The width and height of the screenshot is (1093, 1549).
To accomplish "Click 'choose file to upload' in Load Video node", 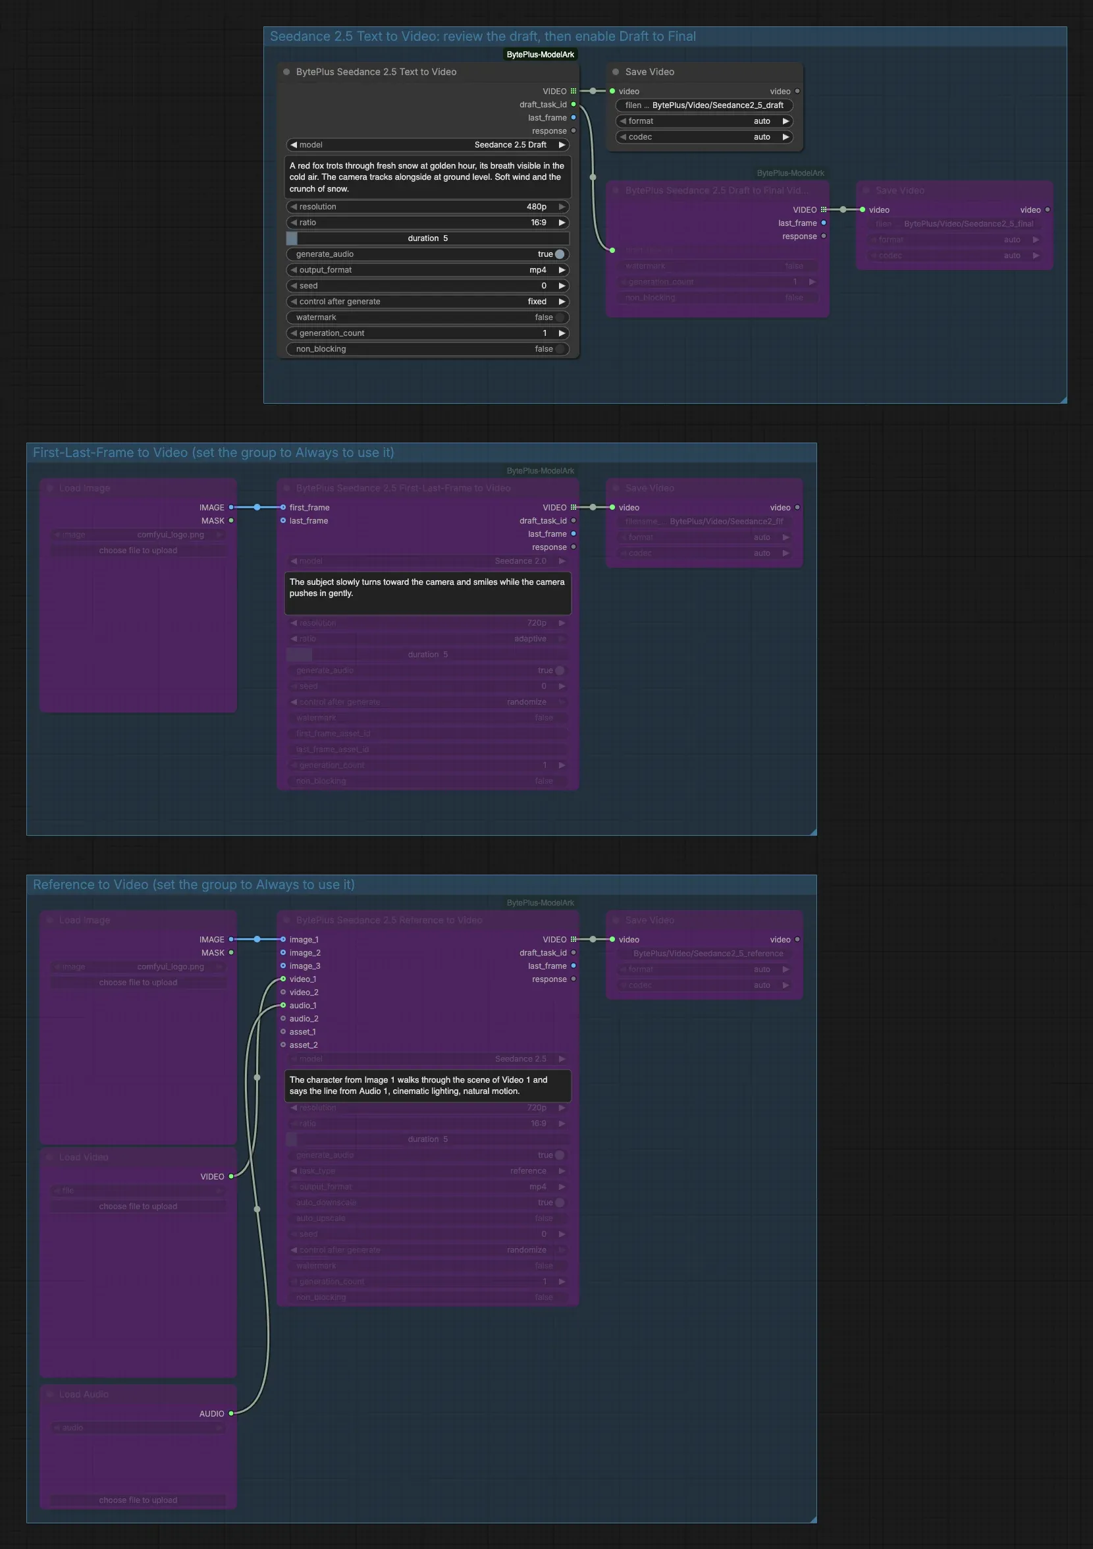I will click(138, 1207).
